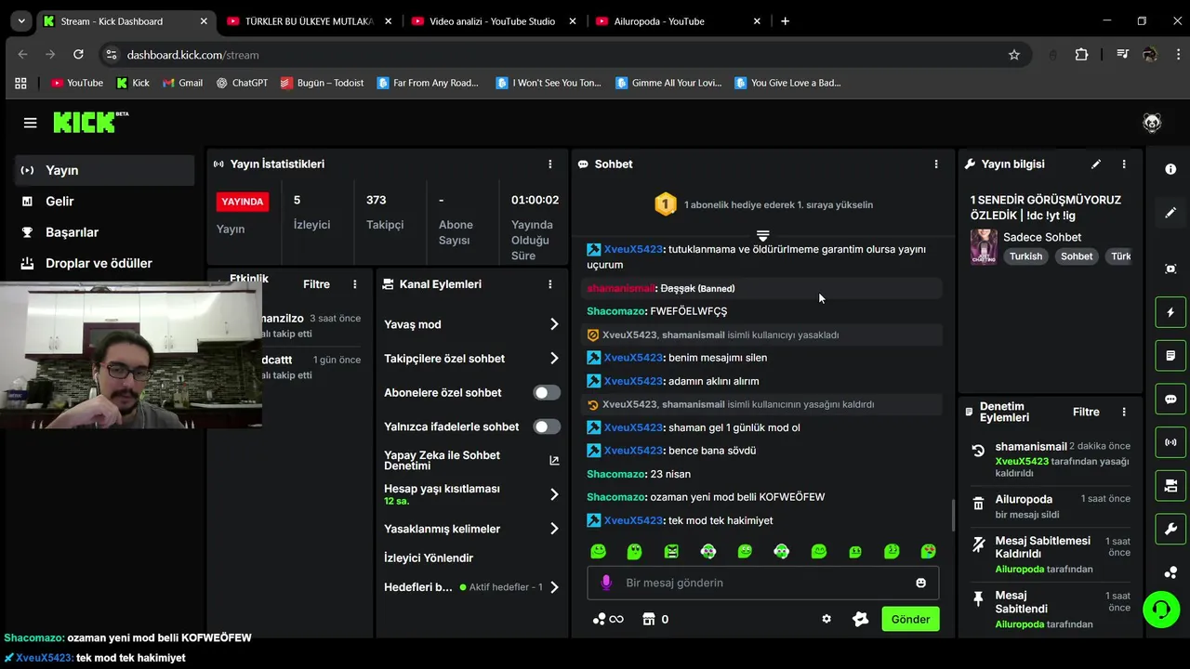Toggle the chat bubble panel in right sidebar
Screen dimensions: 1190x669
pos(1170,399)
